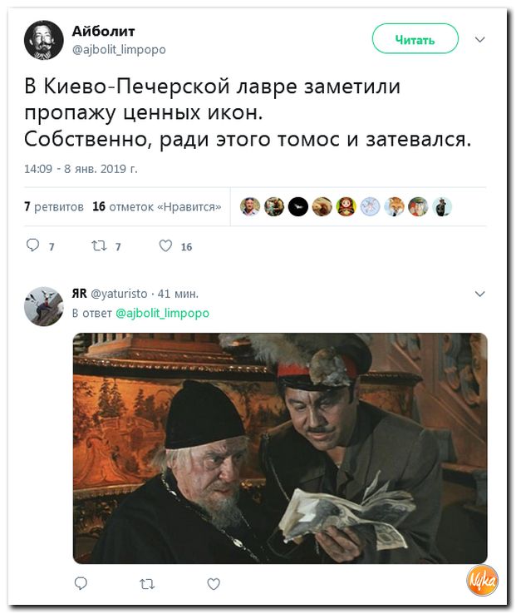Screen dimensions: 516x614
Task: Retweet the image reply by yaturisto
Action: click(147, 584)
